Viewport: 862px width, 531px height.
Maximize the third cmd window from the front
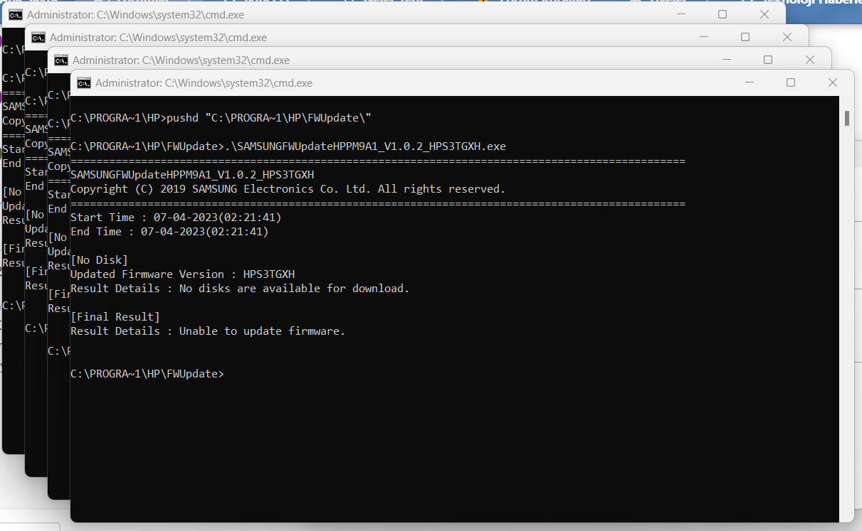point(745,37)
